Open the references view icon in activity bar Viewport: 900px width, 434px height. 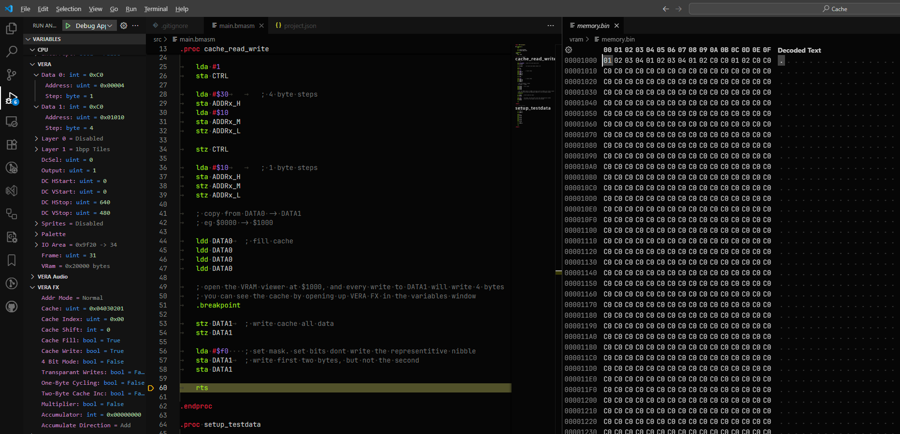[12, 214]
